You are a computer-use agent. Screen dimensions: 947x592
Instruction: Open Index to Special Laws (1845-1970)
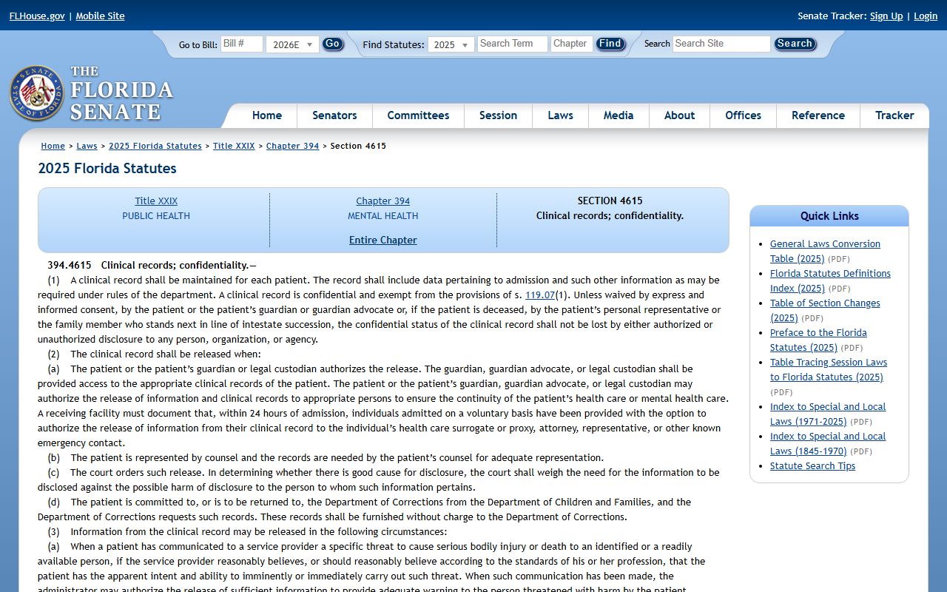pyautogui.click(x=828, y=443)
